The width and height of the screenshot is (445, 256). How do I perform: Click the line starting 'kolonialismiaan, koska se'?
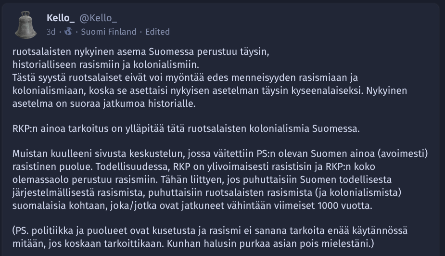(x=210, y=90)
